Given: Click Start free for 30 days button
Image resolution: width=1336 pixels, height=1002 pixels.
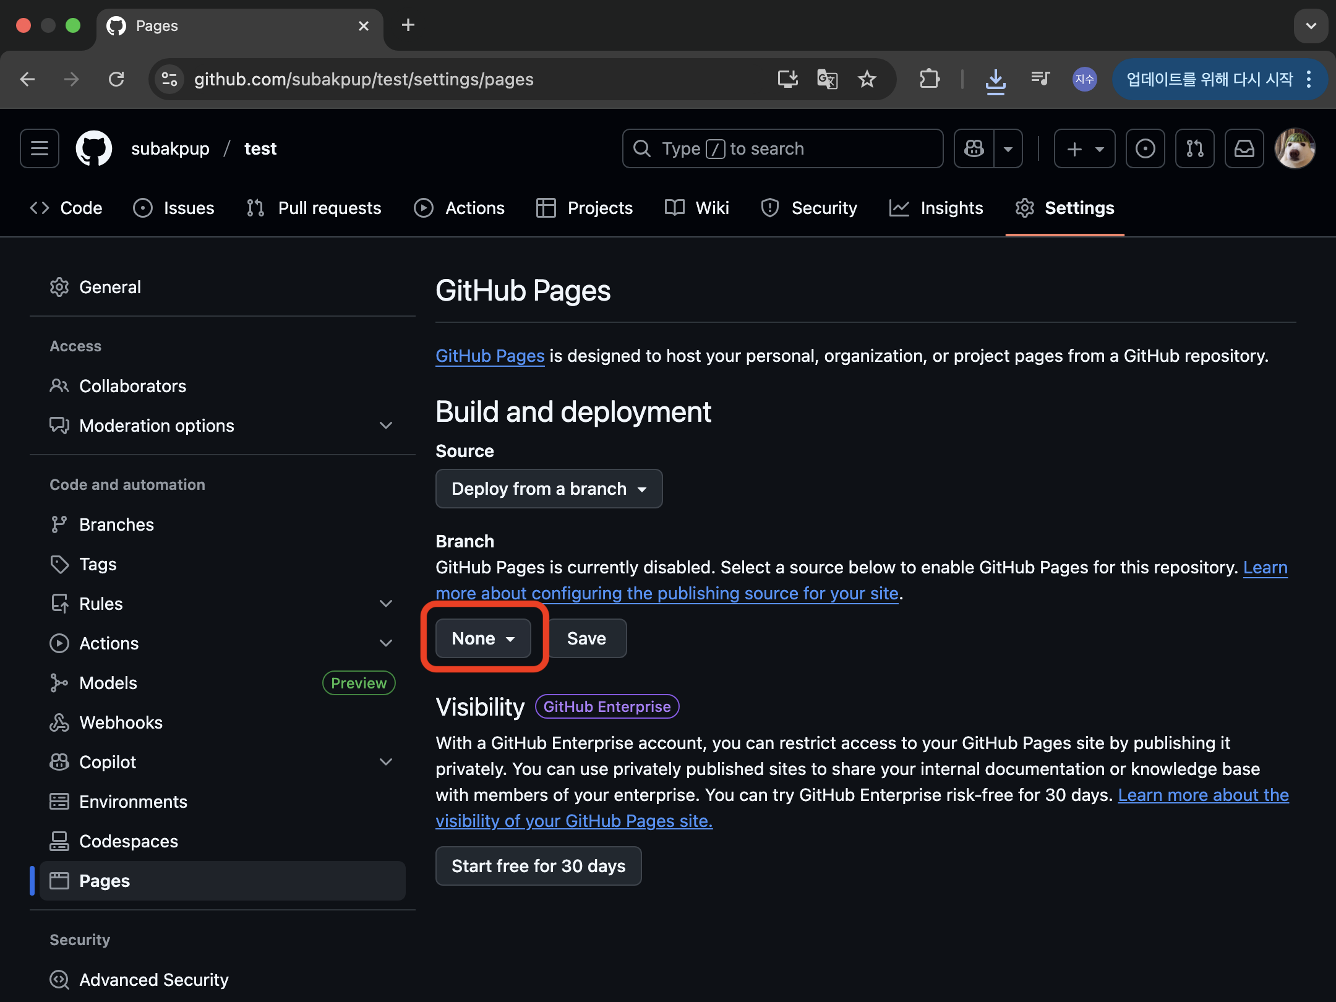Looking at the screenshot, I should tap(538, 866).
